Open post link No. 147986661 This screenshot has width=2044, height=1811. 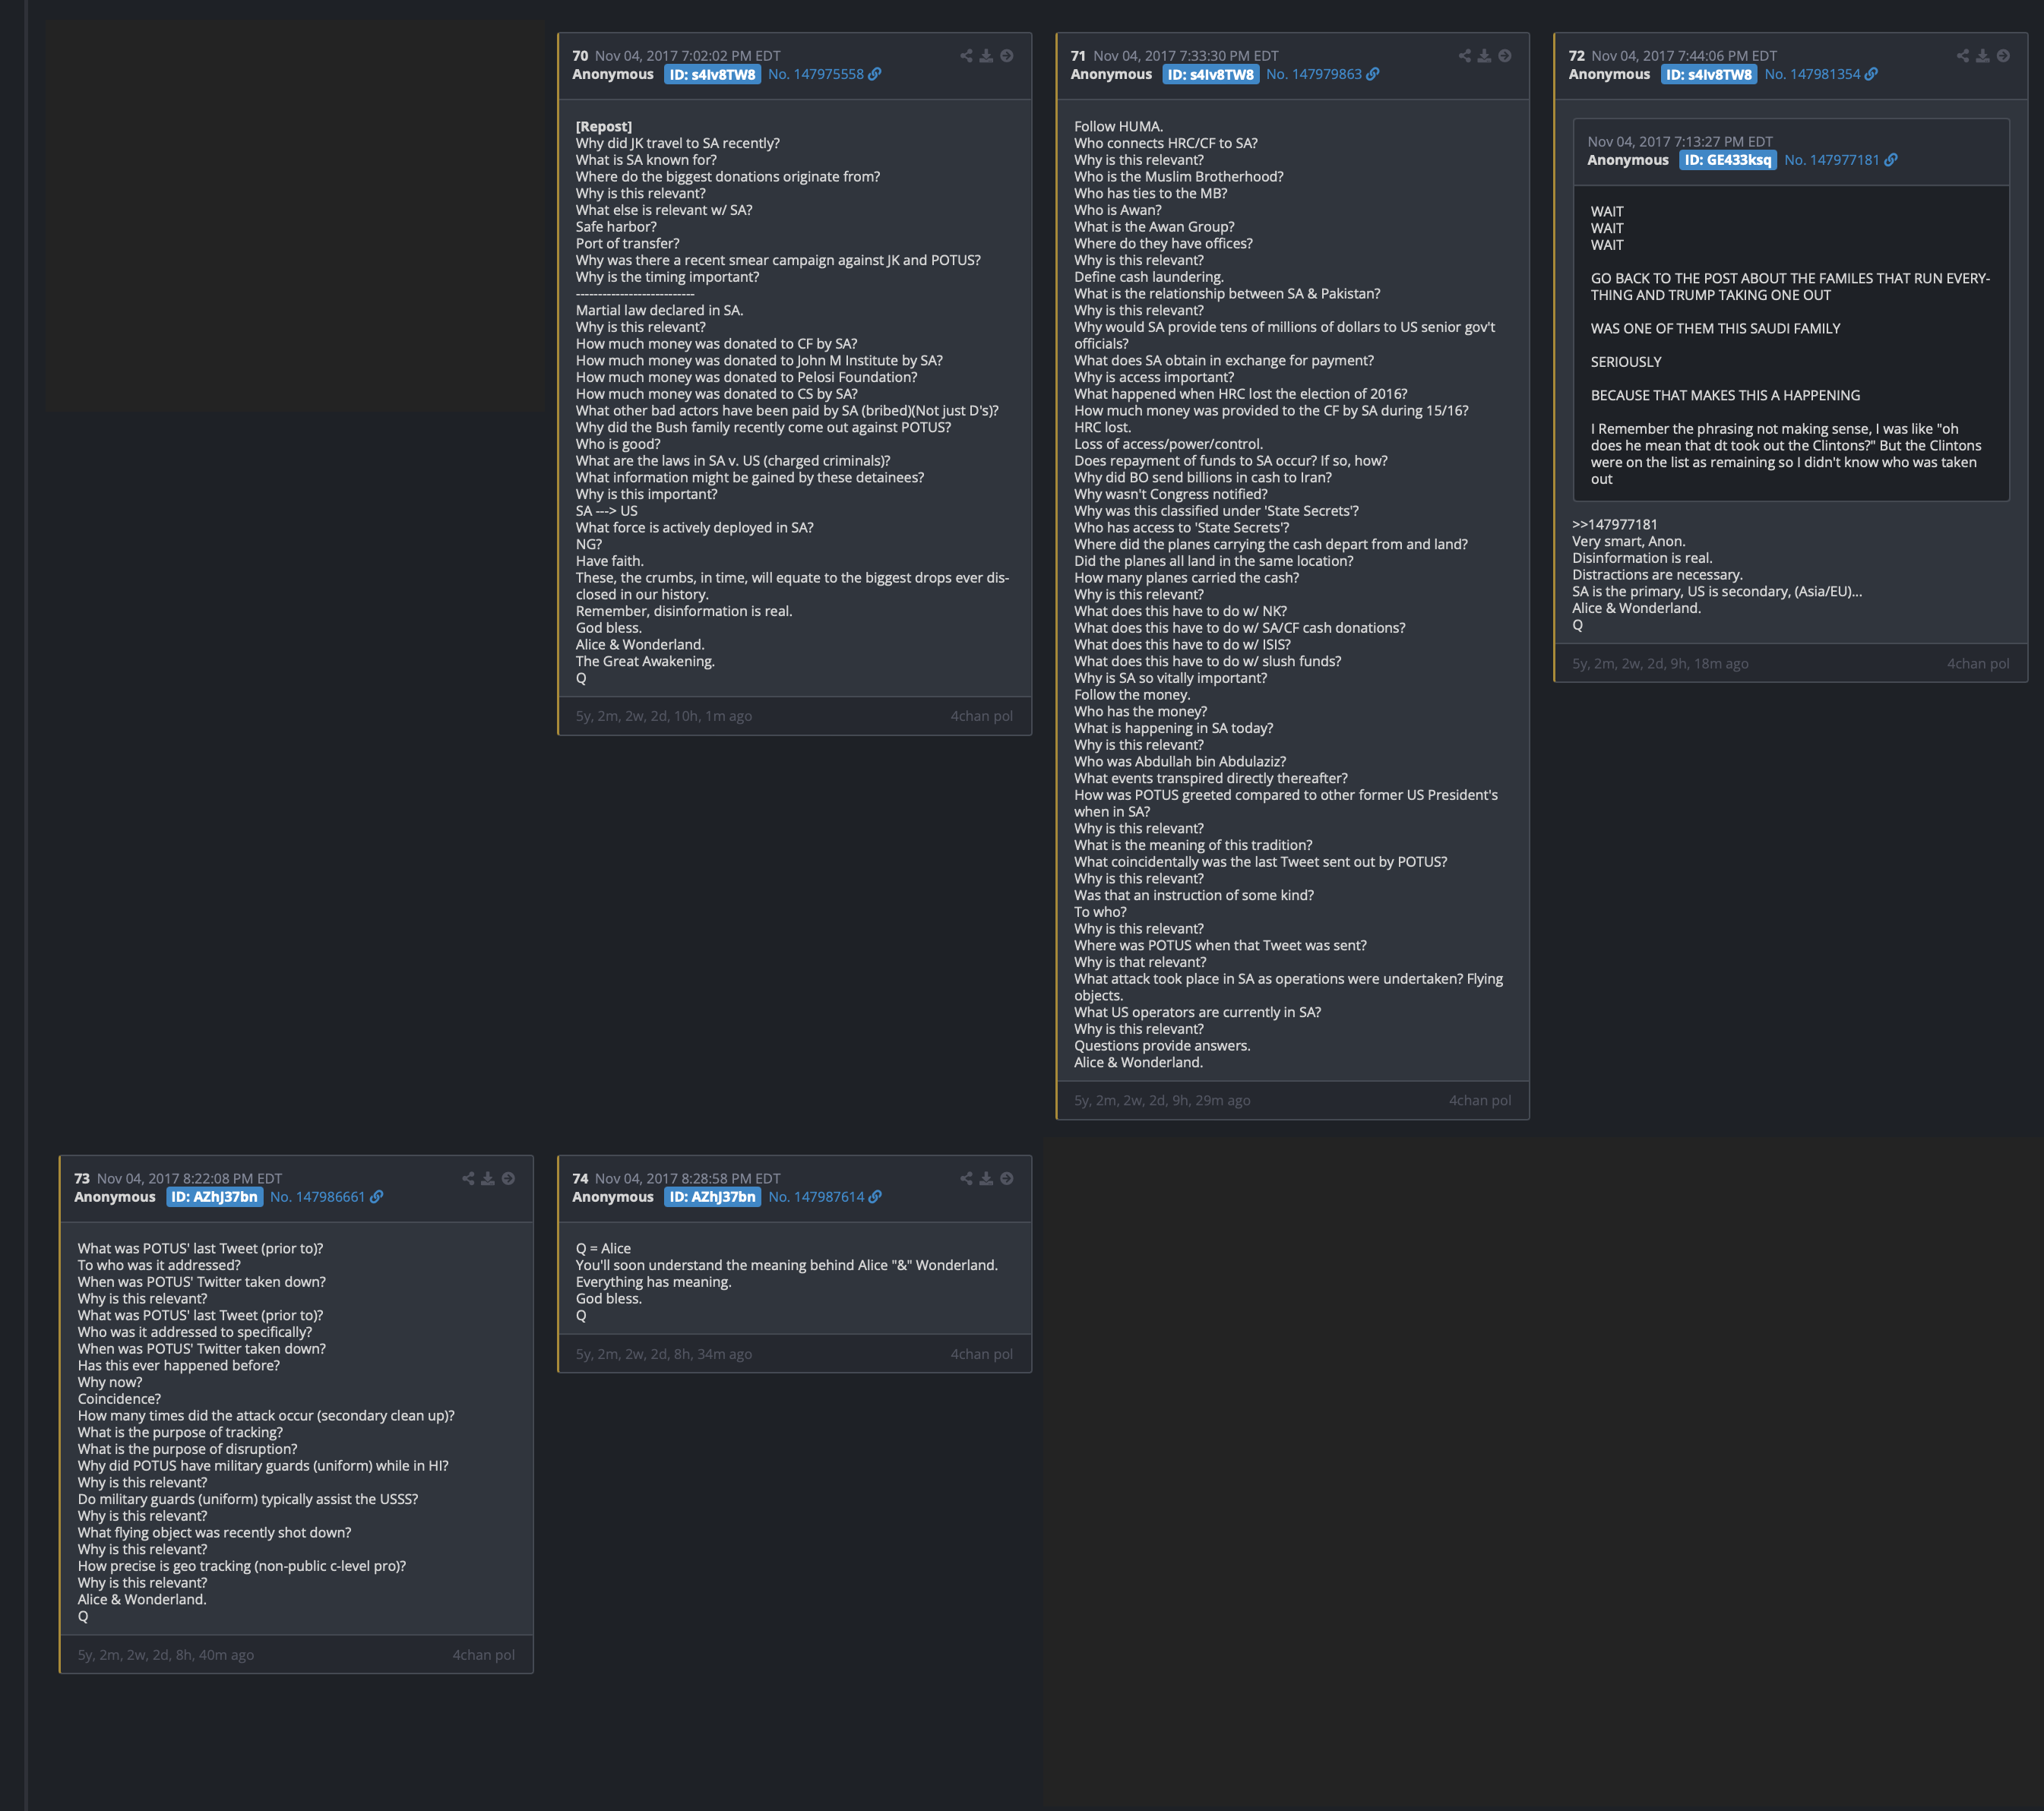coord(317,1197)
